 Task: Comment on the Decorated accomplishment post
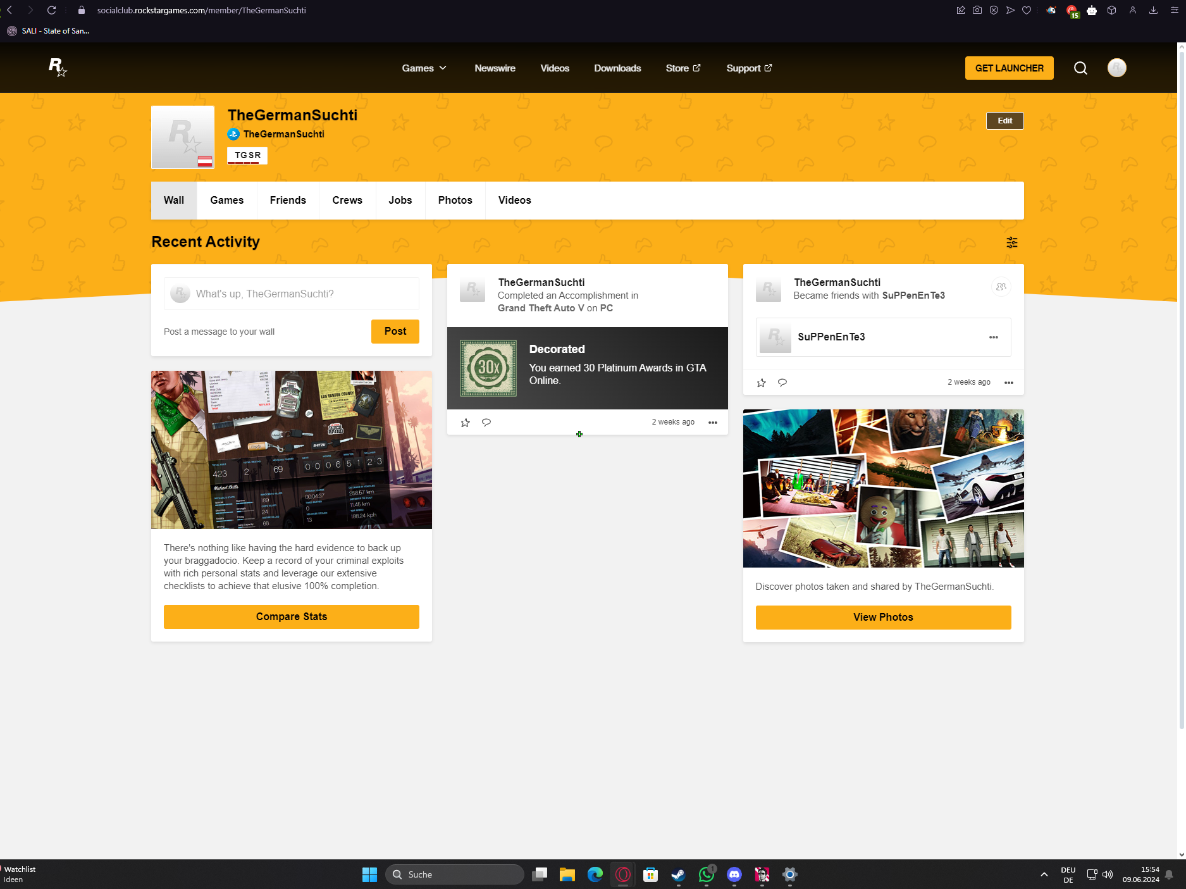(x=486, y=422)
